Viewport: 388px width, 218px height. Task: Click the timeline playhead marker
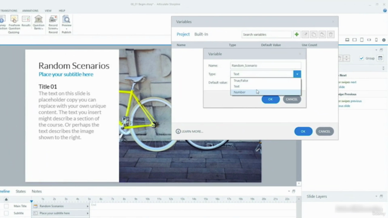tap(32, 201)
